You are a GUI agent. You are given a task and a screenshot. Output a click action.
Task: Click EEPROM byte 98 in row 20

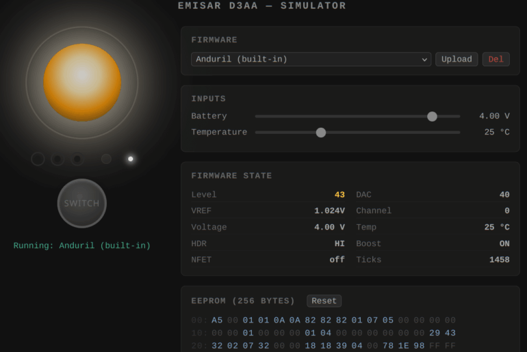(x=419, y=346)
